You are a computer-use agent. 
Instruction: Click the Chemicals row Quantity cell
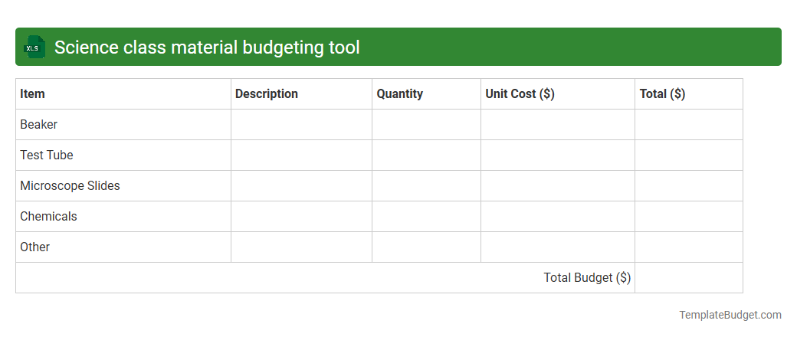(x=426, y=217)
